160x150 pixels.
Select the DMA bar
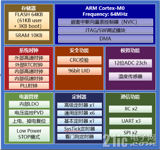(106, 39)
